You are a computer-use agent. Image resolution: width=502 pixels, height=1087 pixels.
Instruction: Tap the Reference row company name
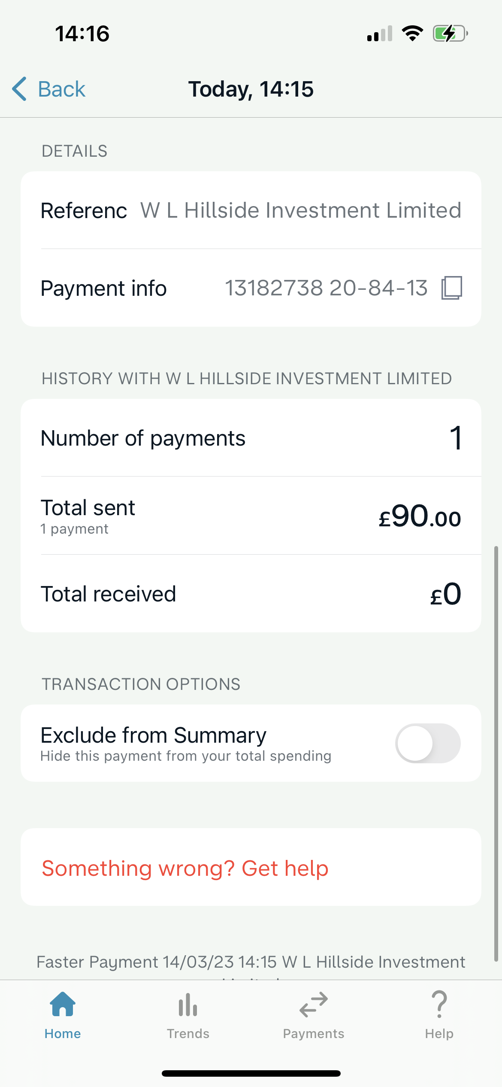(x=301, y=210)
